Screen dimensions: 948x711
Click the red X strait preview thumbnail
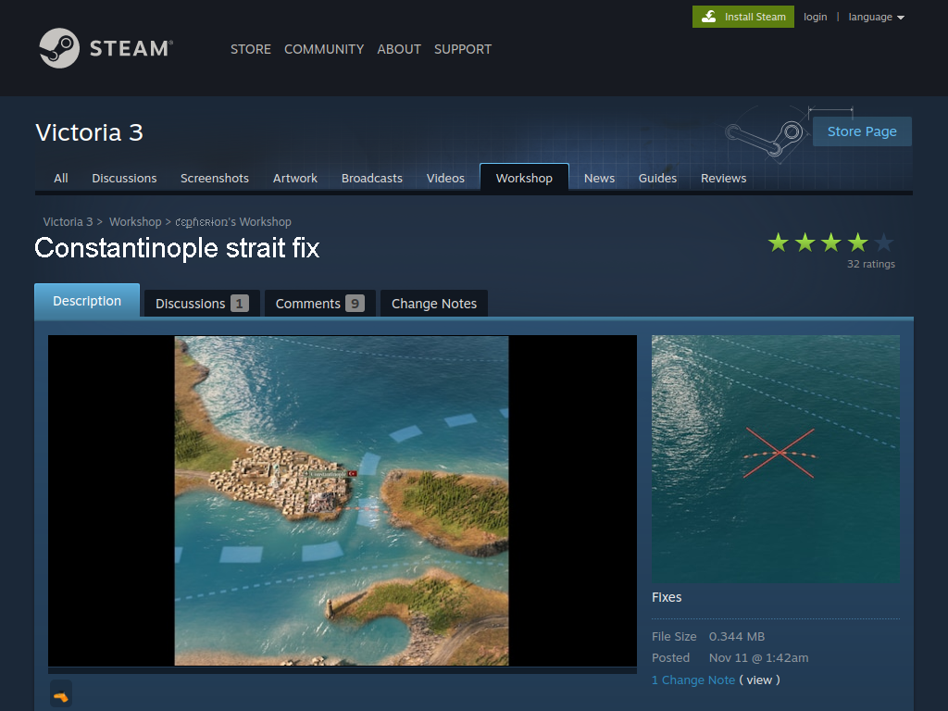tap(776, 459)
